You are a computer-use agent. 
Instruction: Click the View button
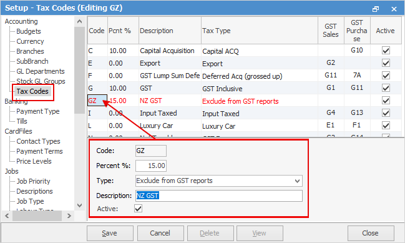260,233
